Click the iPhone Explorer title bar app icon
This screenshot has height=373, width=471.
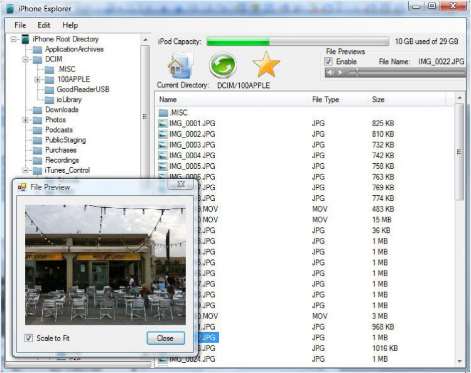point(10,8)
